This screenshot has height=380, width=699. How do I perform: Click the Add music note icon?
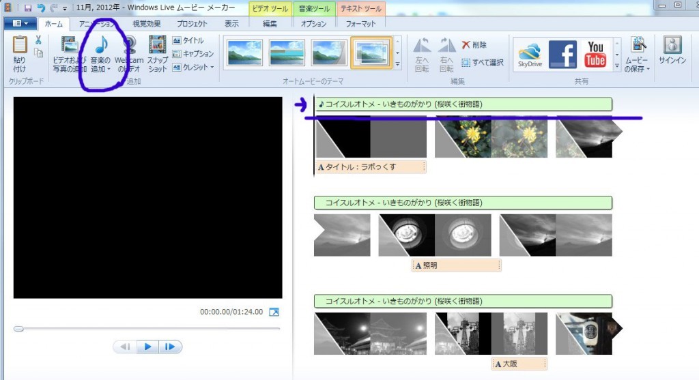click(101, 46)
